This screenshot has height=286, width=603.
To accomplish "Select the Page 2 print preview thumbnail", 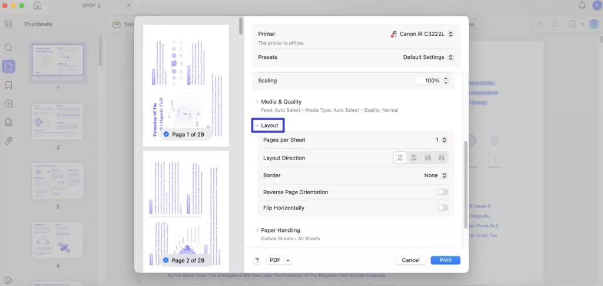I will tap(186, 212).
